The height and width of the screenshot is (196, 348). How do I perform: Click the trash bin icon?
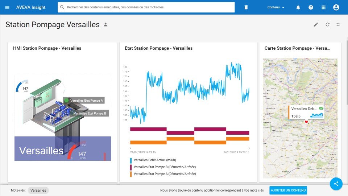pyautogui.click(x=246, y=7)
